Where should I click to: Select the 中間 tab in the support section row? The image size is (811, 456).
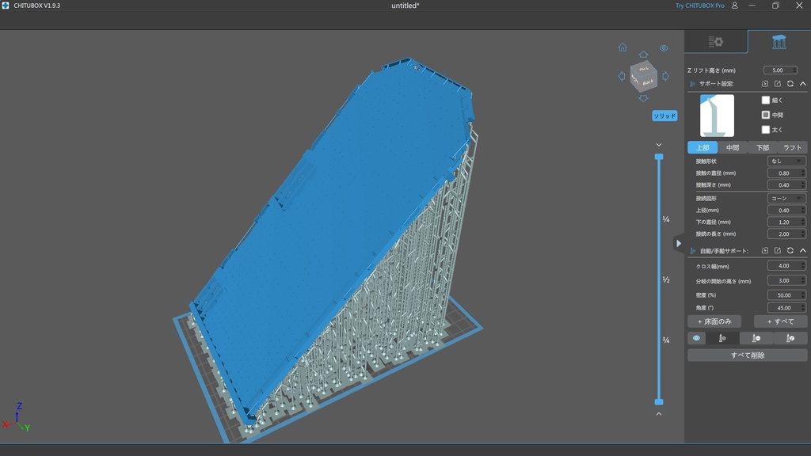tap(733, 147)
